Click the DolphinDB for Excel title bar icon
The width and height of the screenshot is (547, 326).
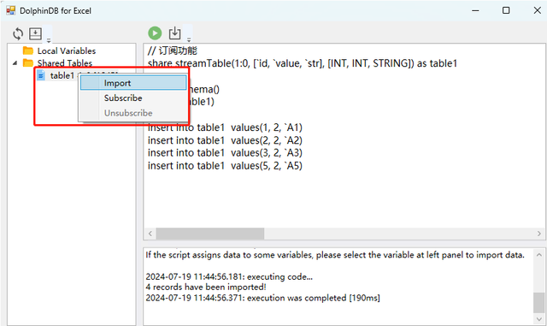click(11, 10)
